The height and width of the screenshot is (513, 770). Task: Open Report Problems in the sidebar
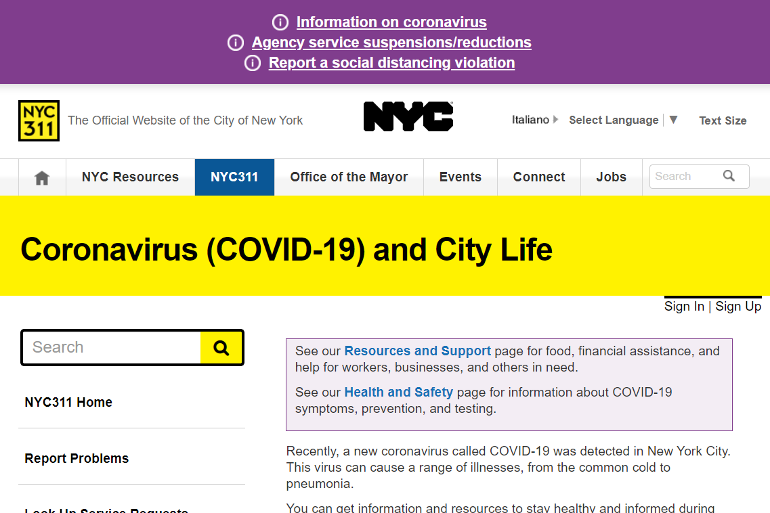(77, 458)
